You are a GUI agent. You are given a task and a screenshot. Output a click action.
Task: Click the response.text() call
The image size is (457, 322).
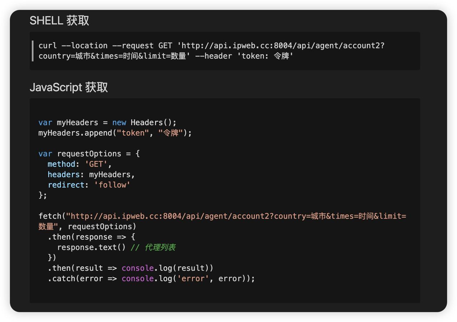point(91,247)
